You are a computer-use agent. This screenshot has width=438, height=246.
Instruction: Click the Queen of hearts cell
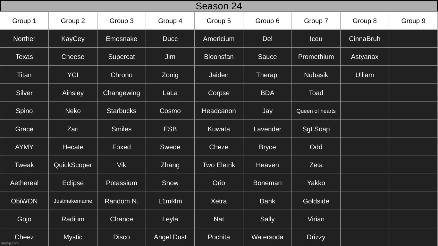[316, 111]
